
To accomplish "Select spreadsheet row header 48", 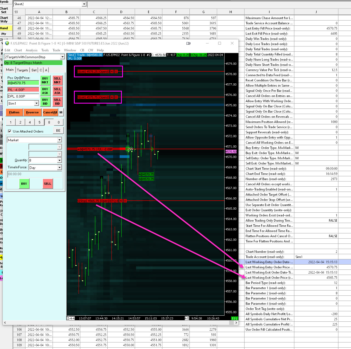I will [19, 28].
